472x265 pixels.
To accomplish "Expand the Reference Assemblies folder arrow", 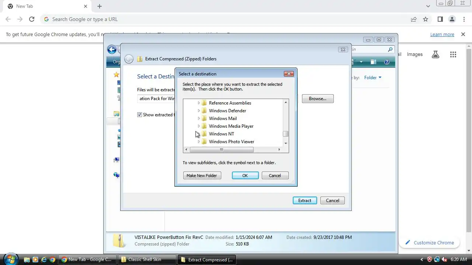I will (199, 103).
